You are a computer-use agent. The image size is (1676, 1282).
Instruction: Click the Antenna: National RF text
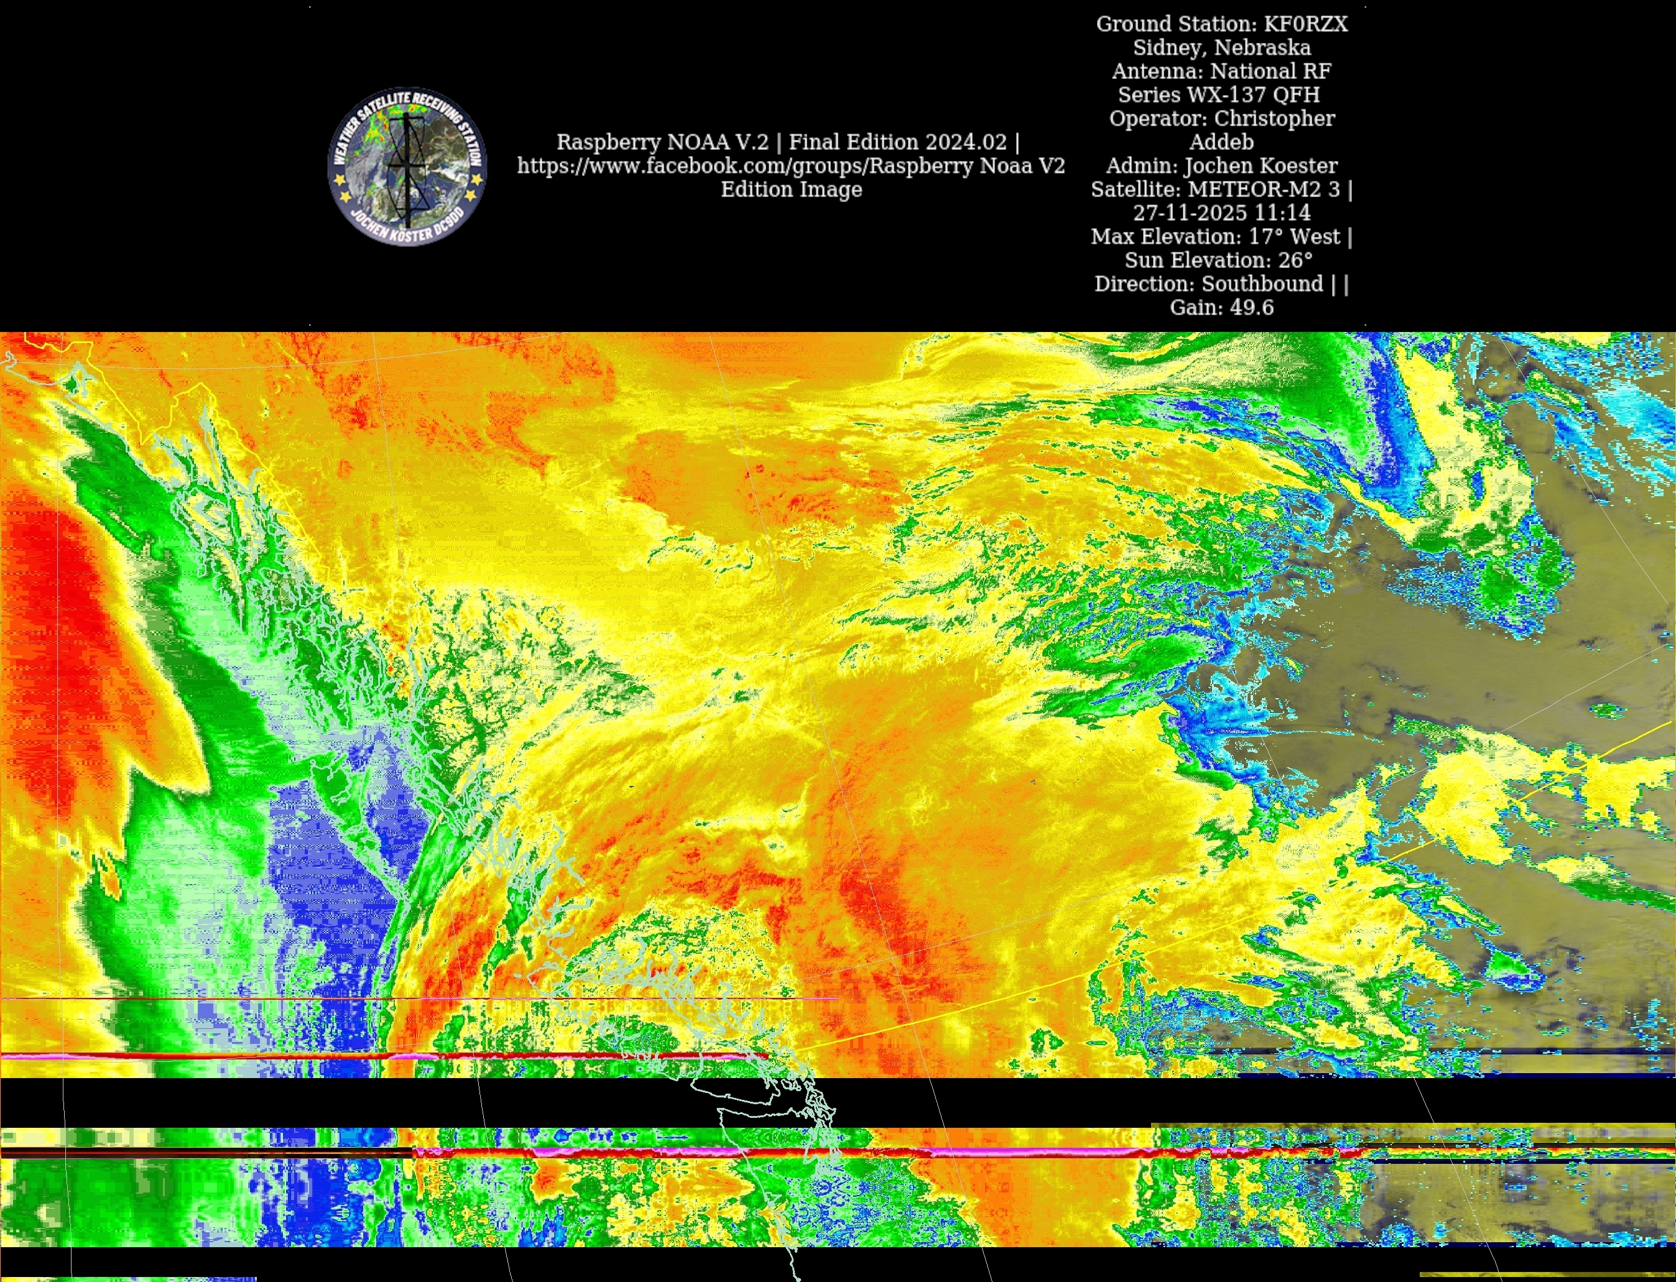coord(1221,71)
